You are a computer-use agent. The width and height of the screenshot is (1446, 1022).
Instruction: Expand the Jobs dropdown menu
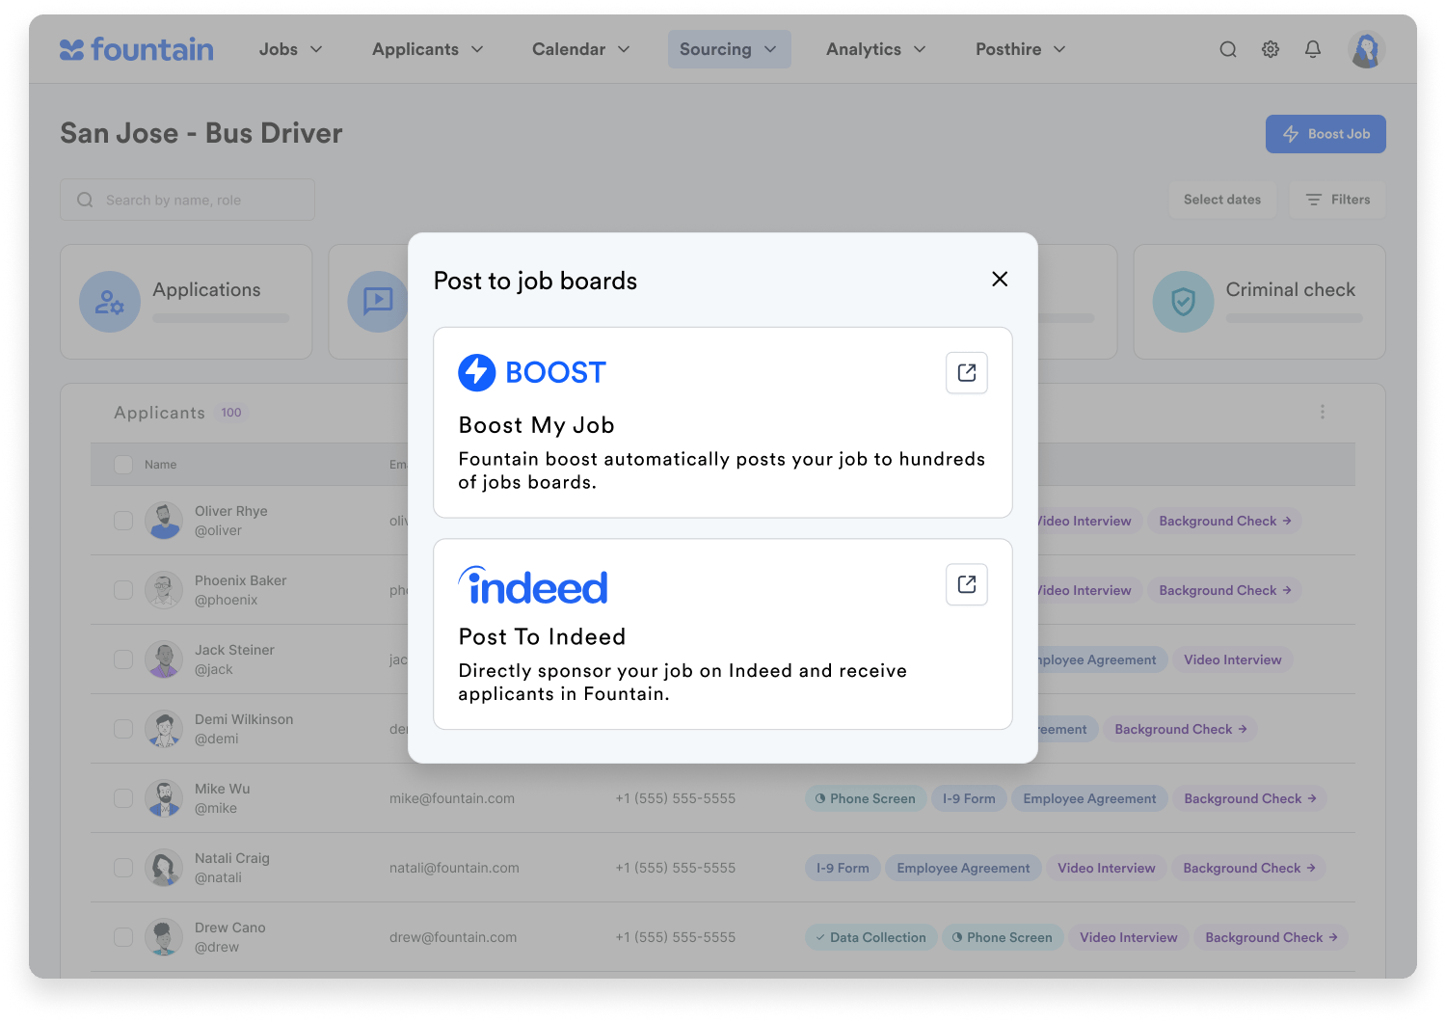(x=290, y=49)
